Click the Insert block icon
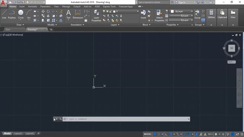Screen dimensions: 244x137 [143, 14]
